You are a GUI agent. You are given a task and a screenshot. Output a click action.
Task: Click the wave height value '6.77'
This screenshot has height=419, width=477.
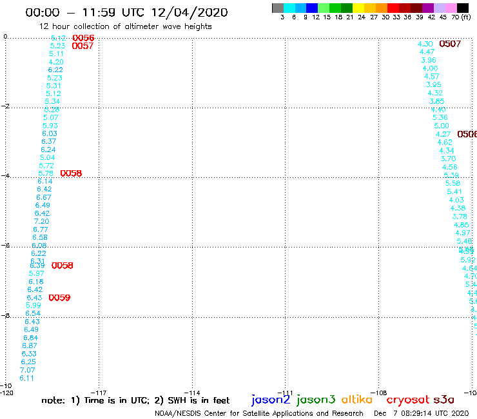pyautogui.click(x=41, y=229)
